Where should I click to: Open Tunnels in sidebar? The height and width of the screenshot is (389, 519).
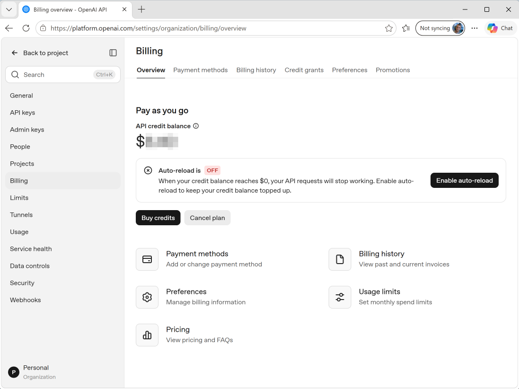[63, 215]
